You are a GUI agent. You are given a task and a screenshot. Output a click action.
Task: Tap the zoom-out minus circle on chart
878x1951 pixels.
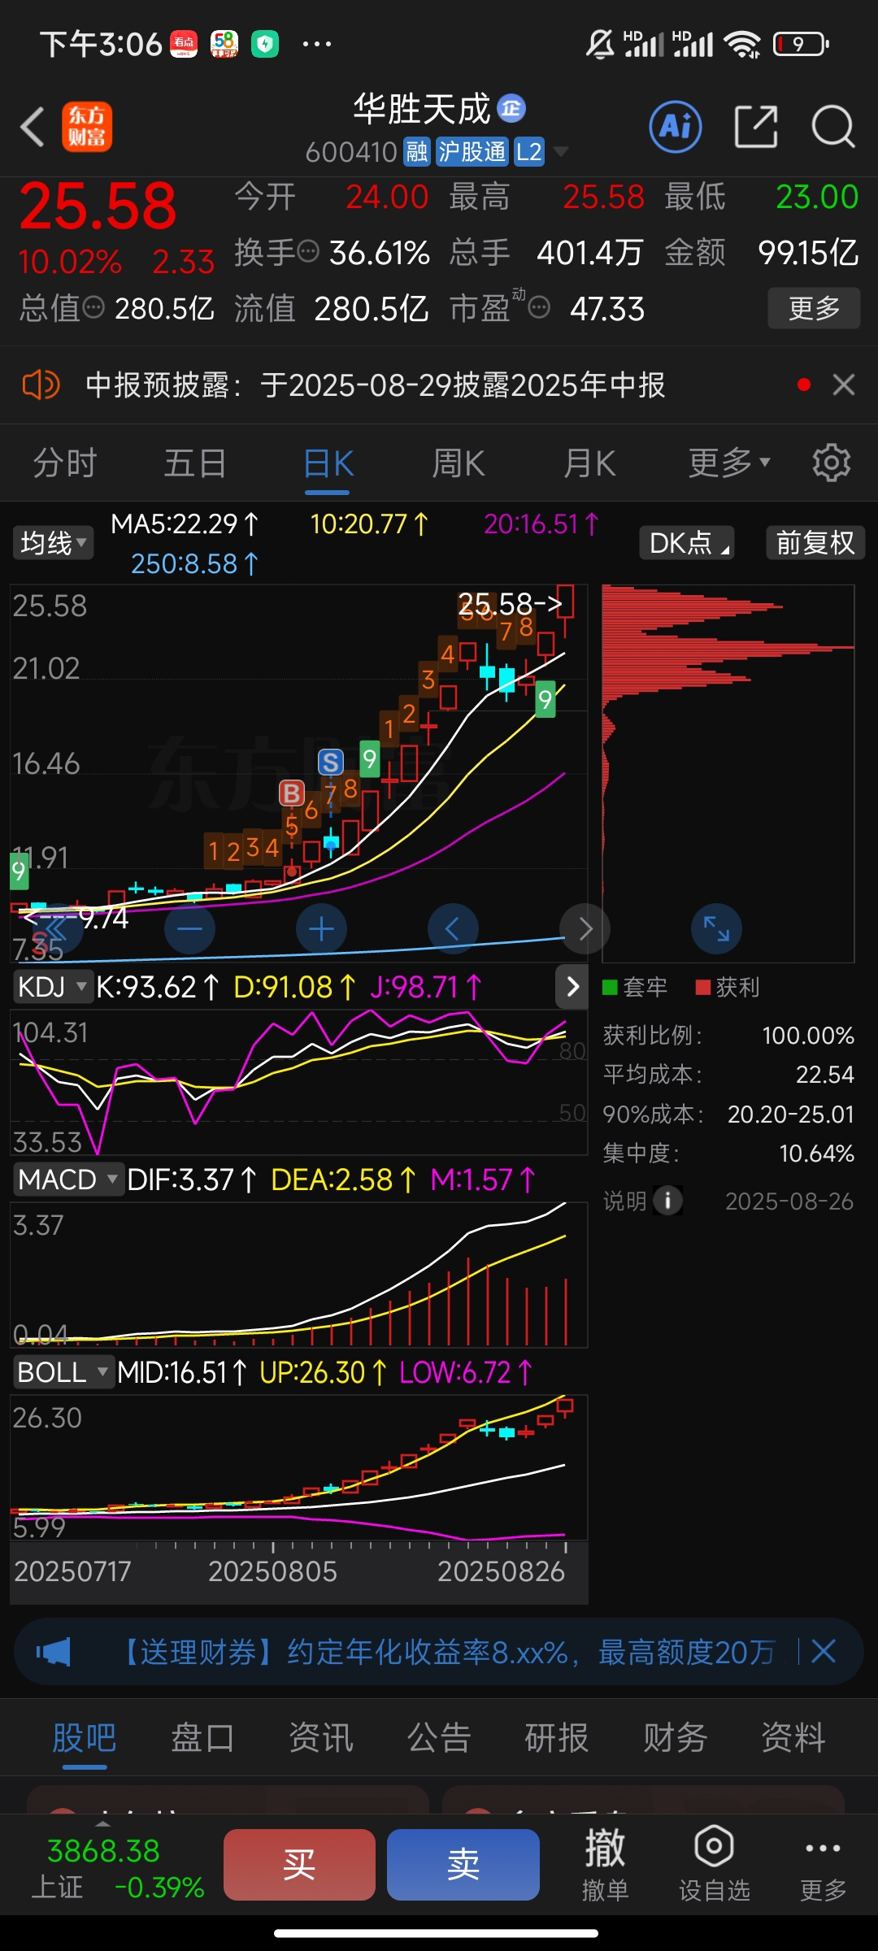tap(190, 928)
